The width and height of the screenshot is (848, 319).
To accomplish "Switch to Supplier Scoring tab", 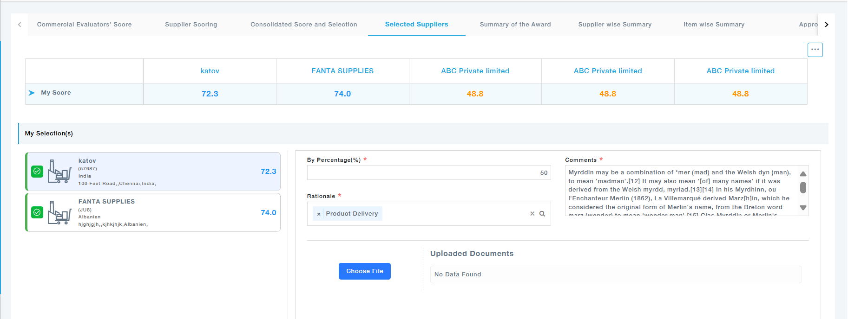I will pyautogui.click(x=191, y=25).
